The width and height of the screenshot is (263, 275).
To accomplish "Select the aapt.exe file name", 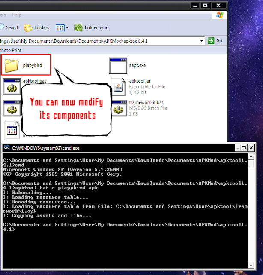I will [137, 65].
